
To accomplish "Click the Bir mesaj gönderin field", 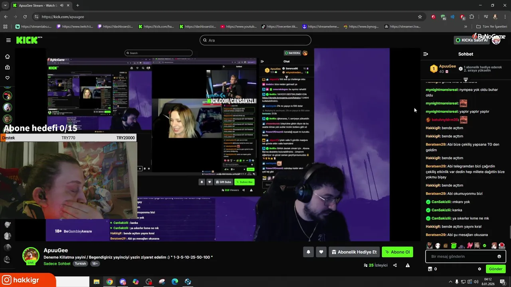I will tap(465, 256).
